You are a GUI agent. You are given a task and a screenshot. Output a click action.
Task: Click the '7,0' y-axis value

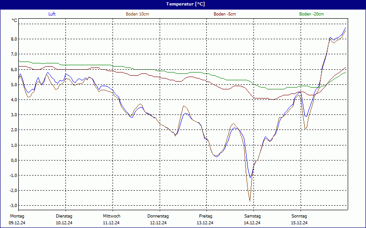pos(15,54)
